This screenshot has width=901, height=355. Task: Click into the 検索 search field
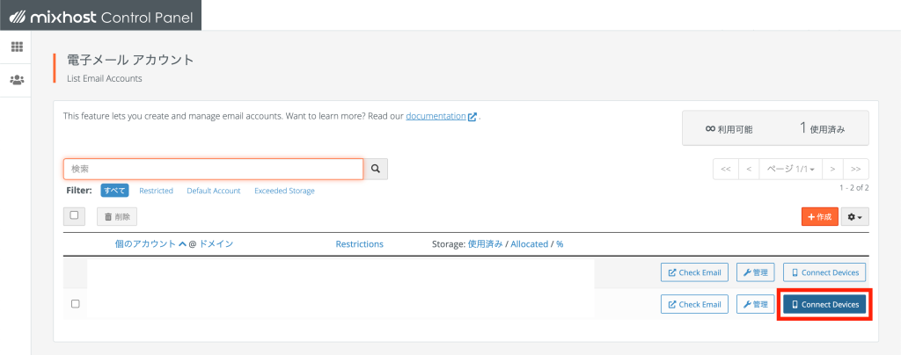[x=213, y=170]
